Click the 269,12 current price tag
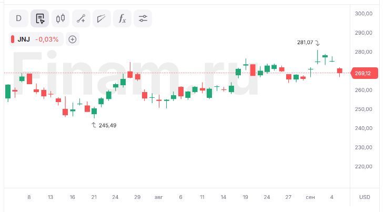The height and width of the screenshot is (212, 385). tap(364, 73)
